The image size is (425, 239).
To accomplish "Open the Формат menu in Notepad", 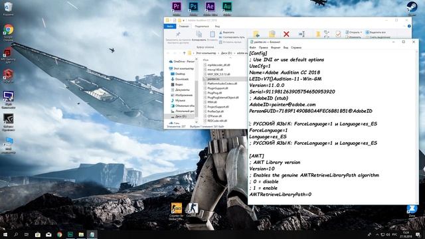I will tap(276, 48).
